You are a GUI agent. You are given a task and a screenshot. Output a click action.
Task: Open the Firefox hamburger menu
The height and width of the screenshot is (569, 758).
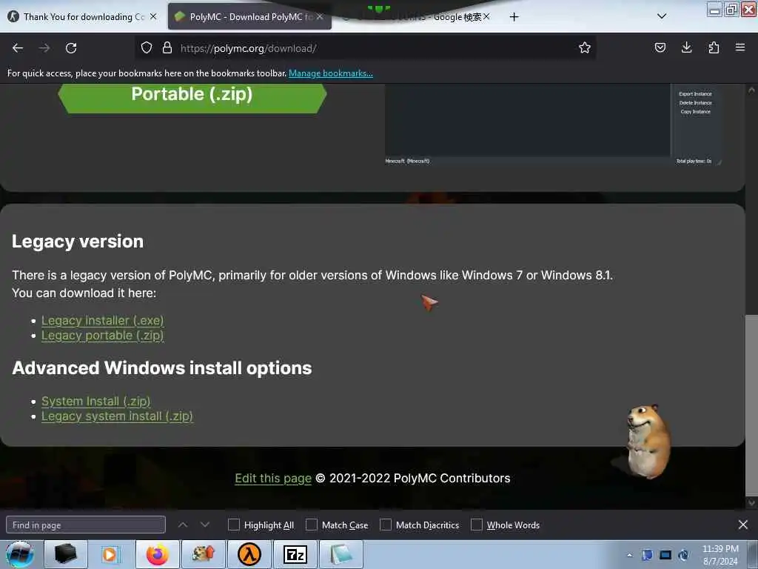point(740,48)
